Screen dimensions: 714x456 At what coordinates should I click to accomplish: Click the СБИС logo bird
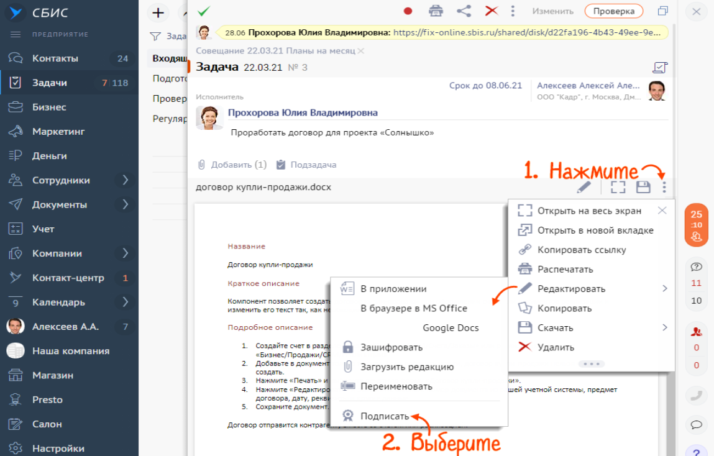coord(16,12)
